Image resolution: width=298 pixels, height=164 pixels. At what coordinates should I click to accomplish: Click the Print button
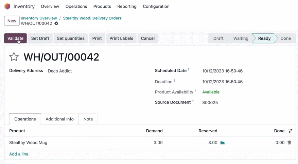pos(97,38)
